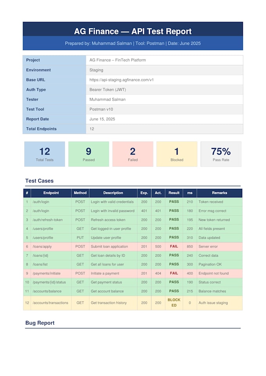Click the 'Login with invalid password' description cell
Image resolution: width=266 pixels, height=376 pixels.
click(113, 211)
